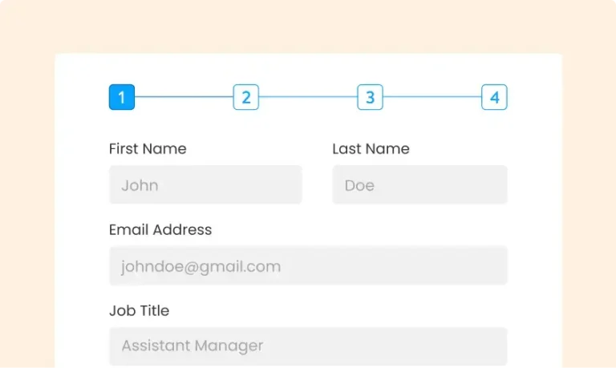This screenshot has height=368, width=616.
Task: Click the "Job Title" label
Action: pos(139,310)
